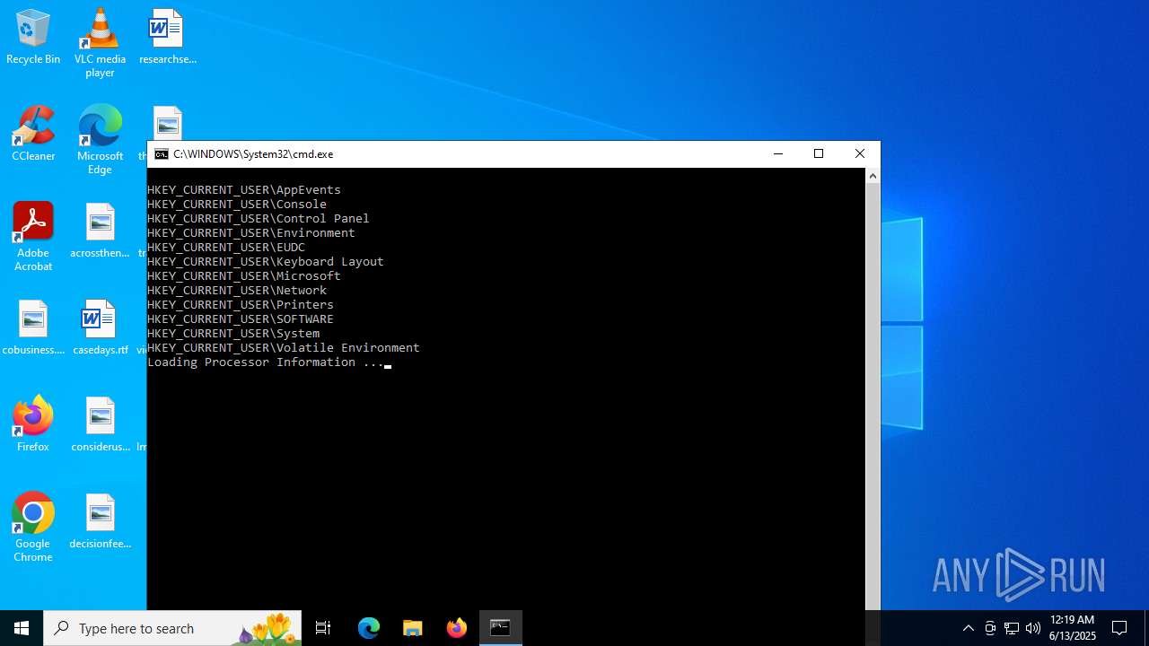Click the HKEY_CURRENT_USER\Keyboard Layout line

pyautogui.click(x=266, y=262)
